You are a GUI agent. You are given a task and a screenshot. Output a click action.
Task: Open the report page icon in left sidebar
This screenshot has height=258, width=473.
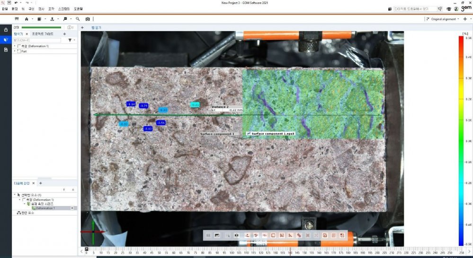[6, 50]
